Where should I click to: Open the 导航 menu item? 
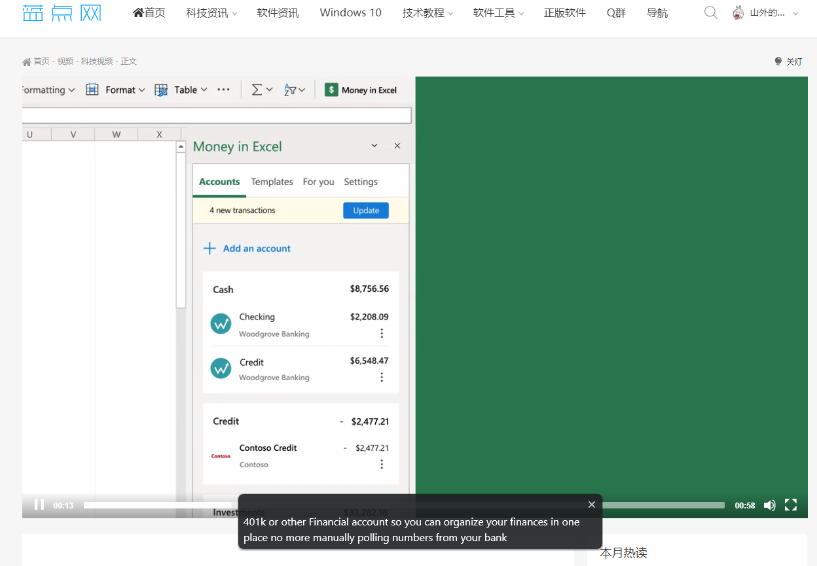tap(657, 13)
